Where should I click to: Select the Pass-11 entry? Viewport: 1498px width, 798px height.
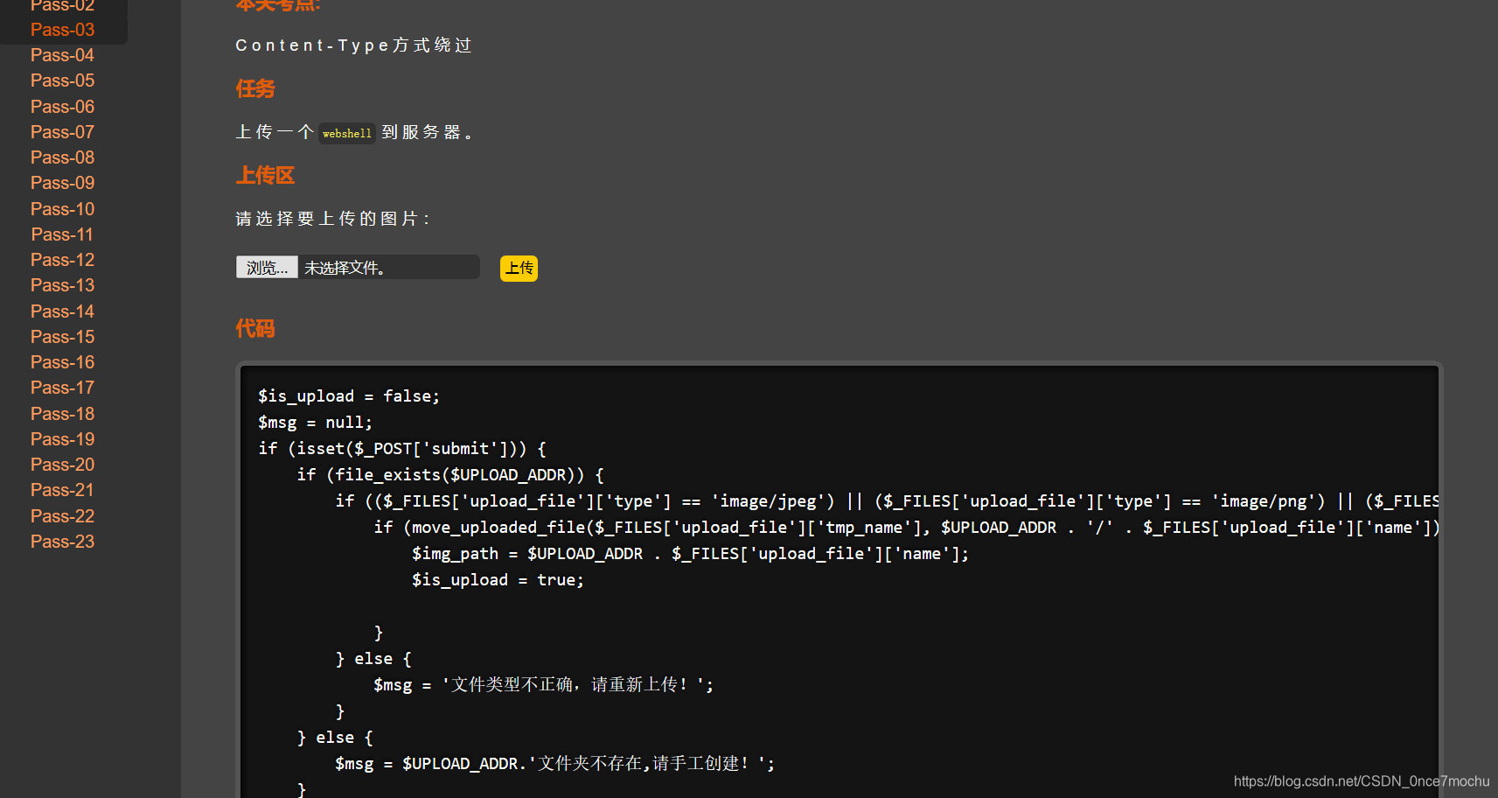(x=62, y=234)
